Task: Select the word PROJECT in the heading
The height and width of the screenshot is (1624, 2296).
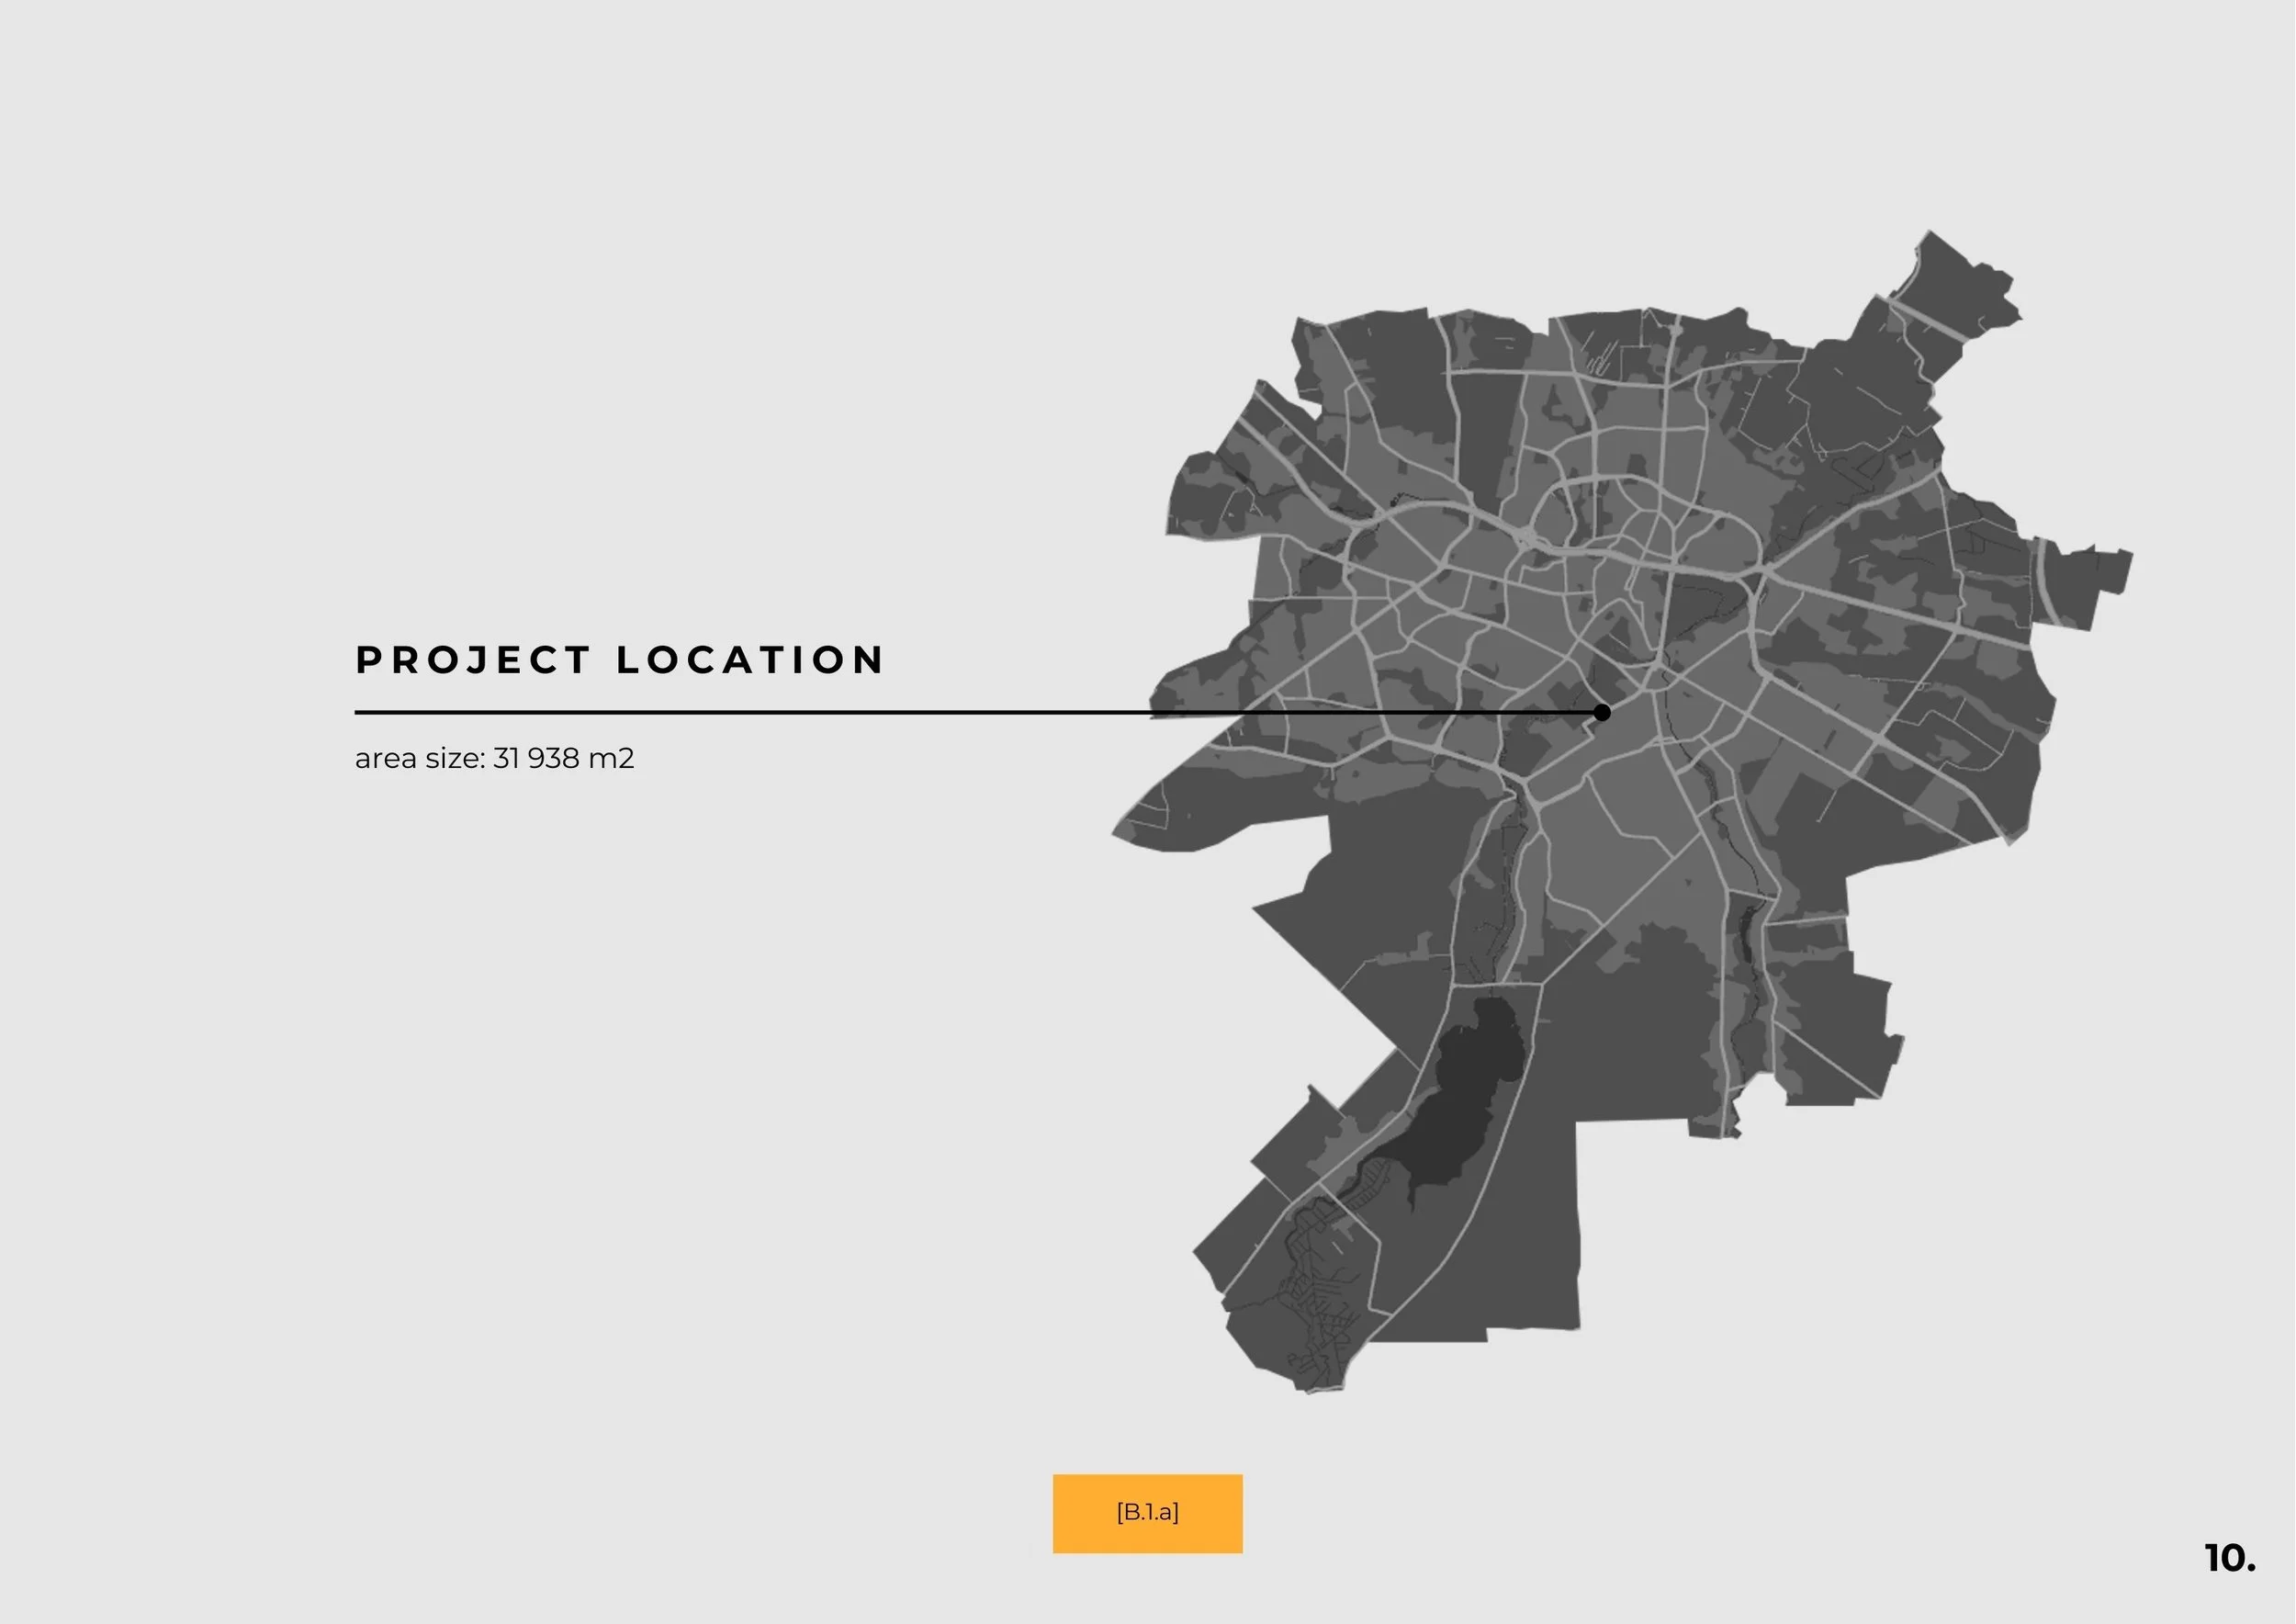Action: click(x=473, y=660)
